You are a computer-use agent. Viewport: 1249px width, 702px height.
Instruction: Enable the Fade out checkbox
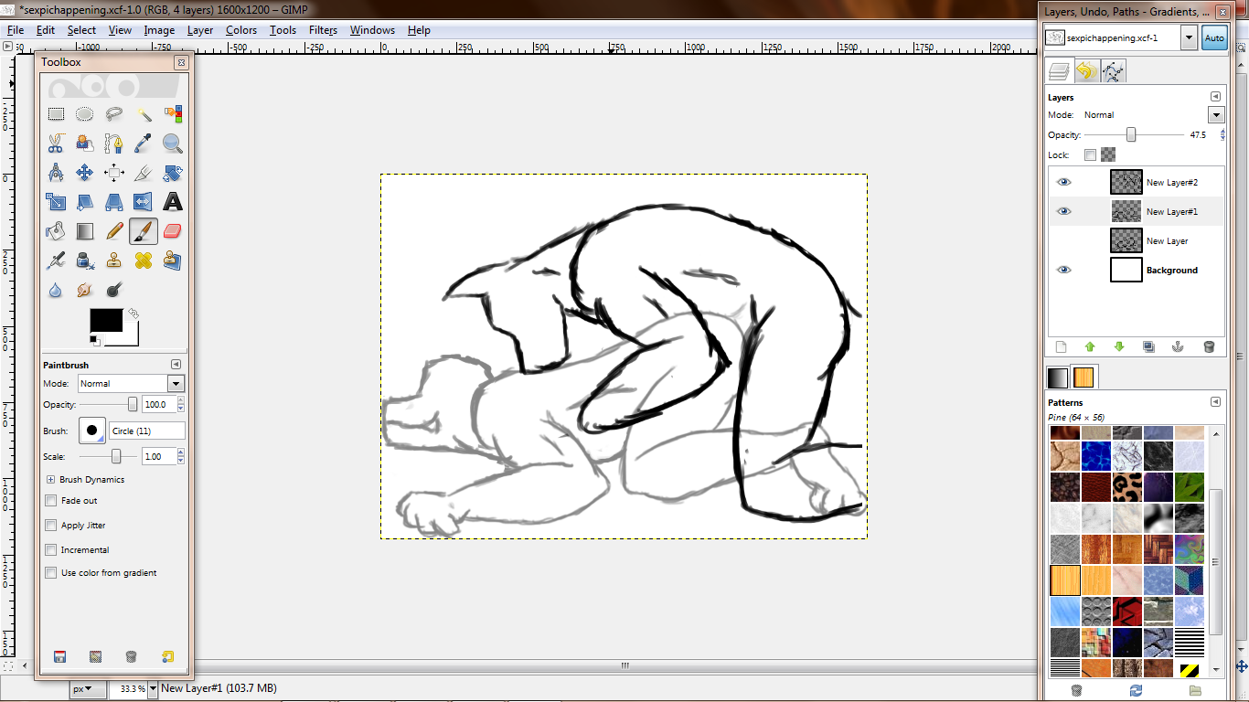pos(51,501)
